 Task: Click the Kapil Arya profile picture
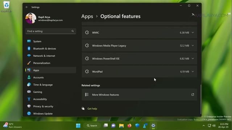point(31,18)
